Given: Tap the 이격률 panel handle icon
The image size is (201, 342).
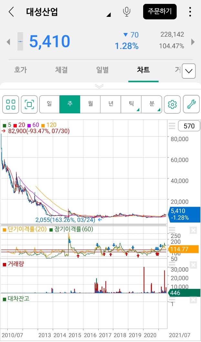Looking at the screenshot, I should click(172, 230).
